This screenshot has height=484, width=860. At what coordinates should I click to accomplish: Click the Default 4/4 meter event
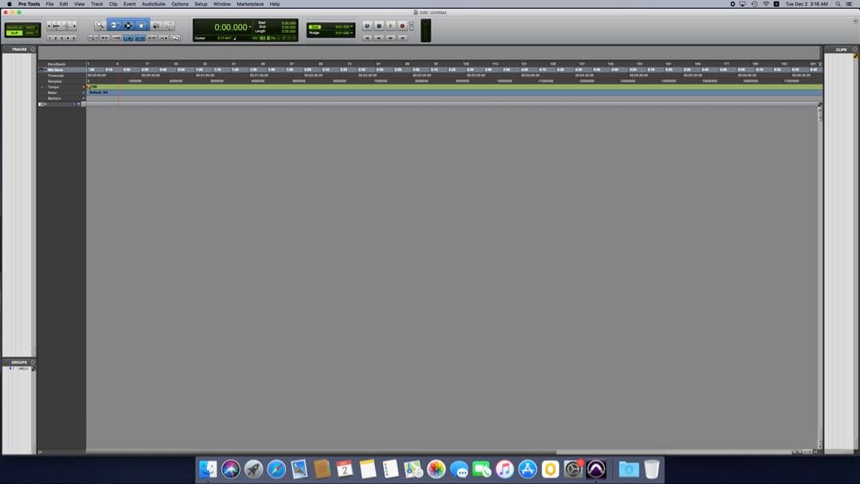[98, 92]
